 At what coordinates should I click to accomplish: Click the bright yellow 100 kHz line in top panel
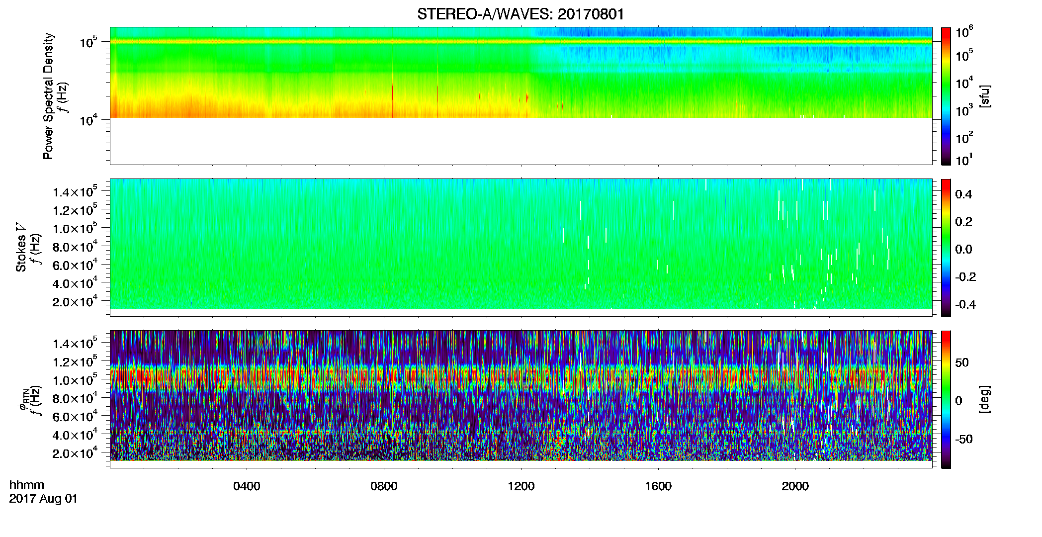coord(521,42)
